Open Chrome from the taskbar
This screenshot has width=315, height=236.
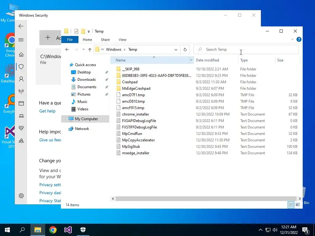coord(53,230)
